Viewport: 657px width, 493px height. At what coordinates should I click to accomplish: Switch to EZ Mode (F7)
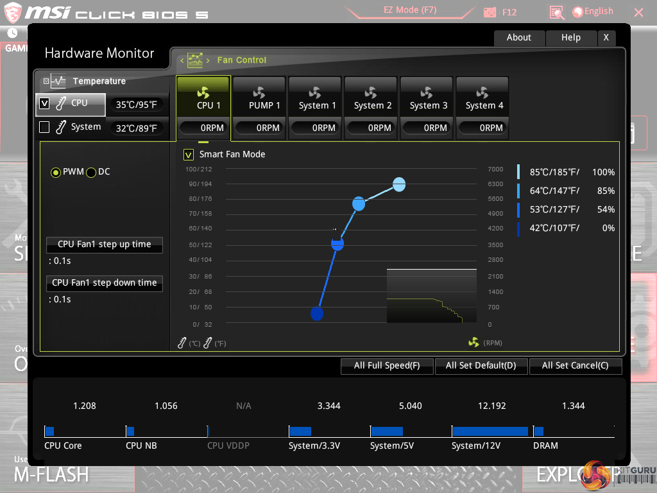pos(410,10)
